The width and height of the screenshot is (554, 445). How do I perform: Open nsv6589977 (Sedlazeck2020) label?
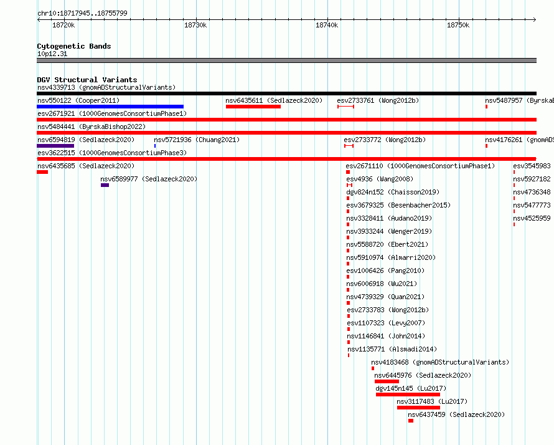[x=149, y=179]
